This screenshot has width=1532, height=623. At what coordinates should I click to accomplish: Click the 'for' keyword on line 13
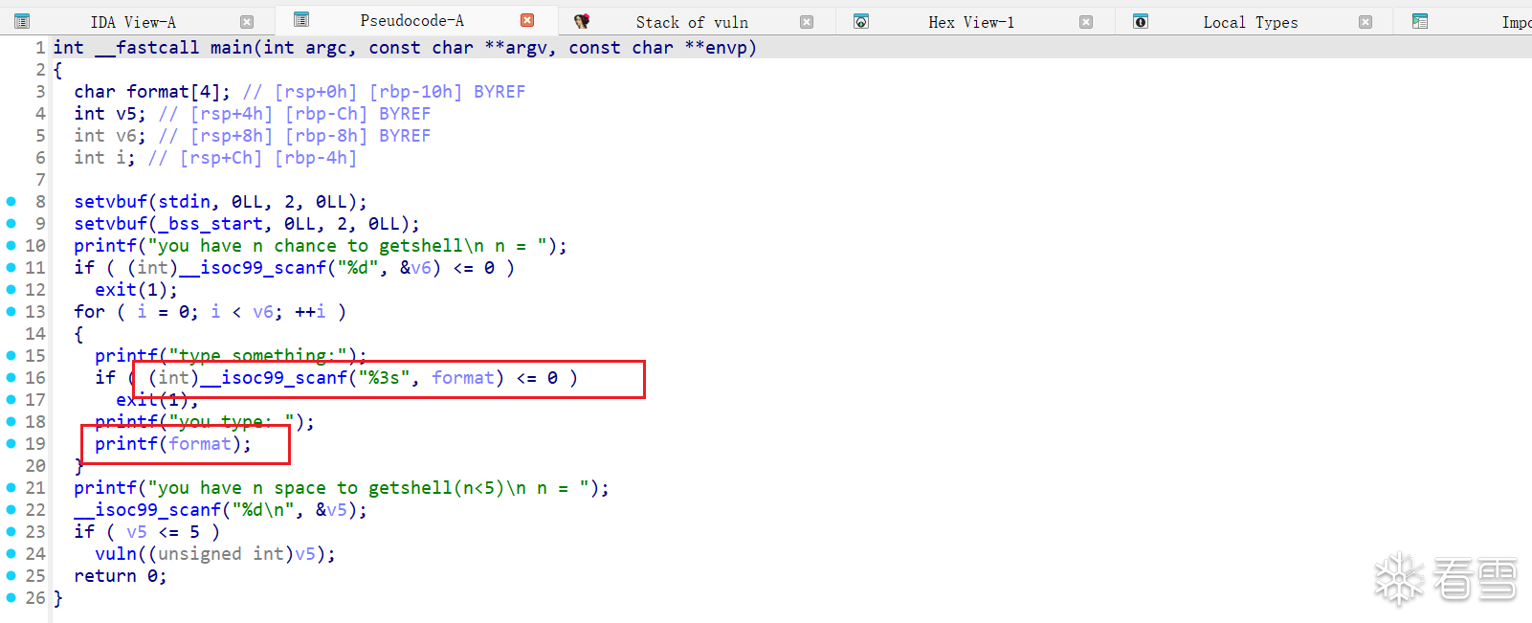(90, 312)
